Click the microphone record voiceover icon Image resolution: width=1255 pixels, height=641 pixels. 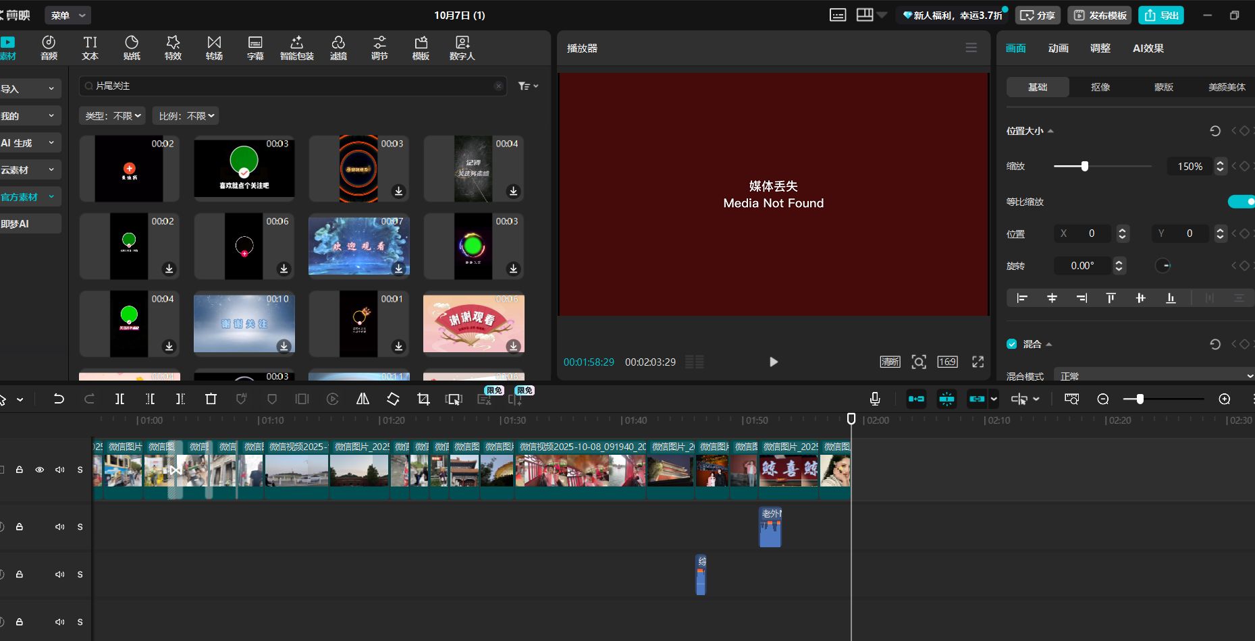click(x=875, y=399)
